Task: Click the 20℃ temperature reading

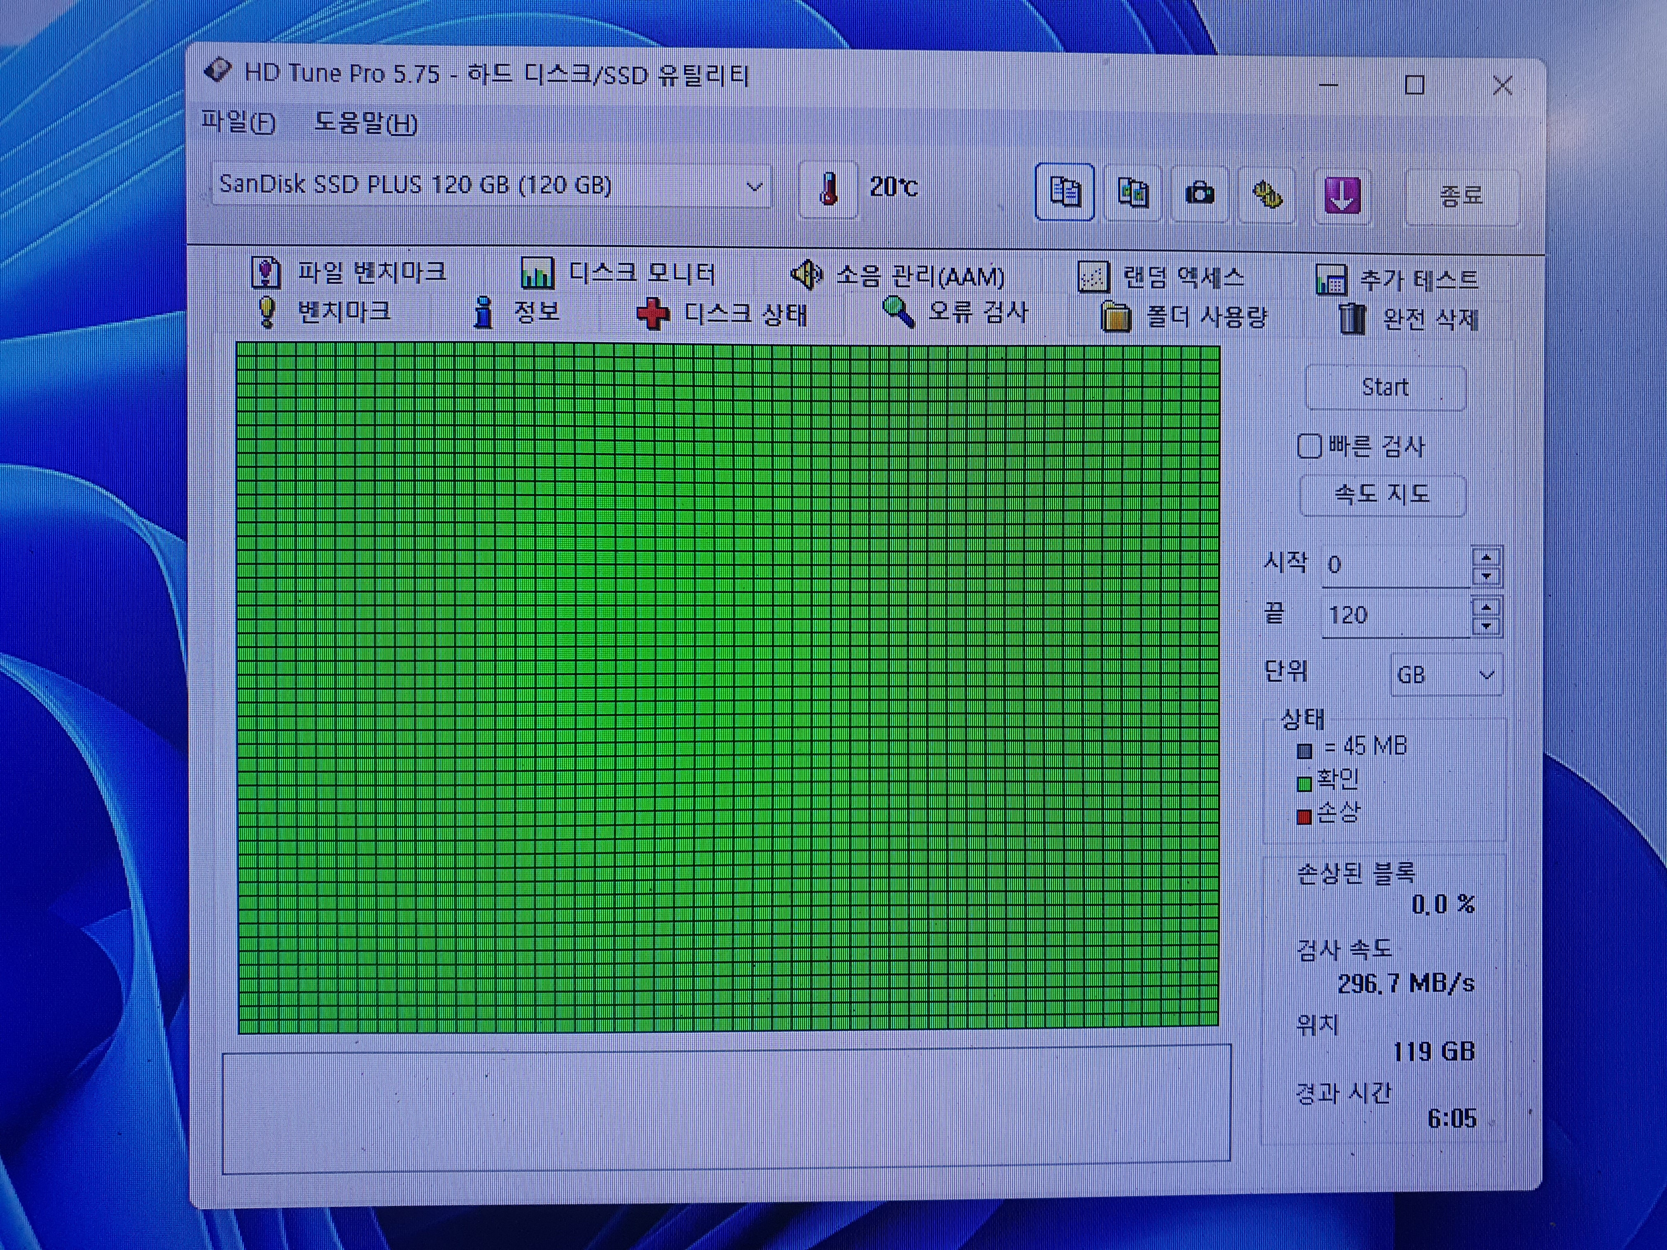Action: tap(894, 187)
